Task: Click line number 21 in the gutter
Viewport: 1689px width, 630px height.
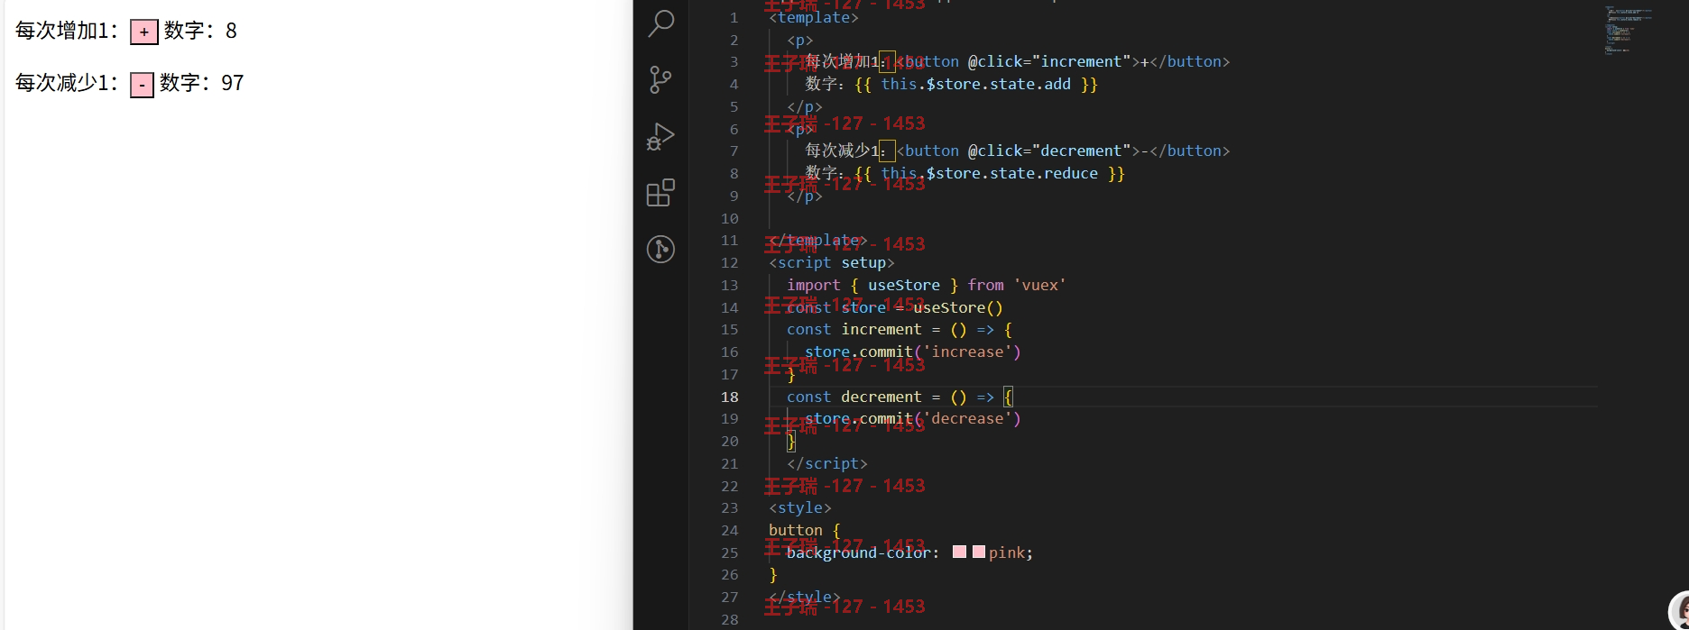Action: 730,463
